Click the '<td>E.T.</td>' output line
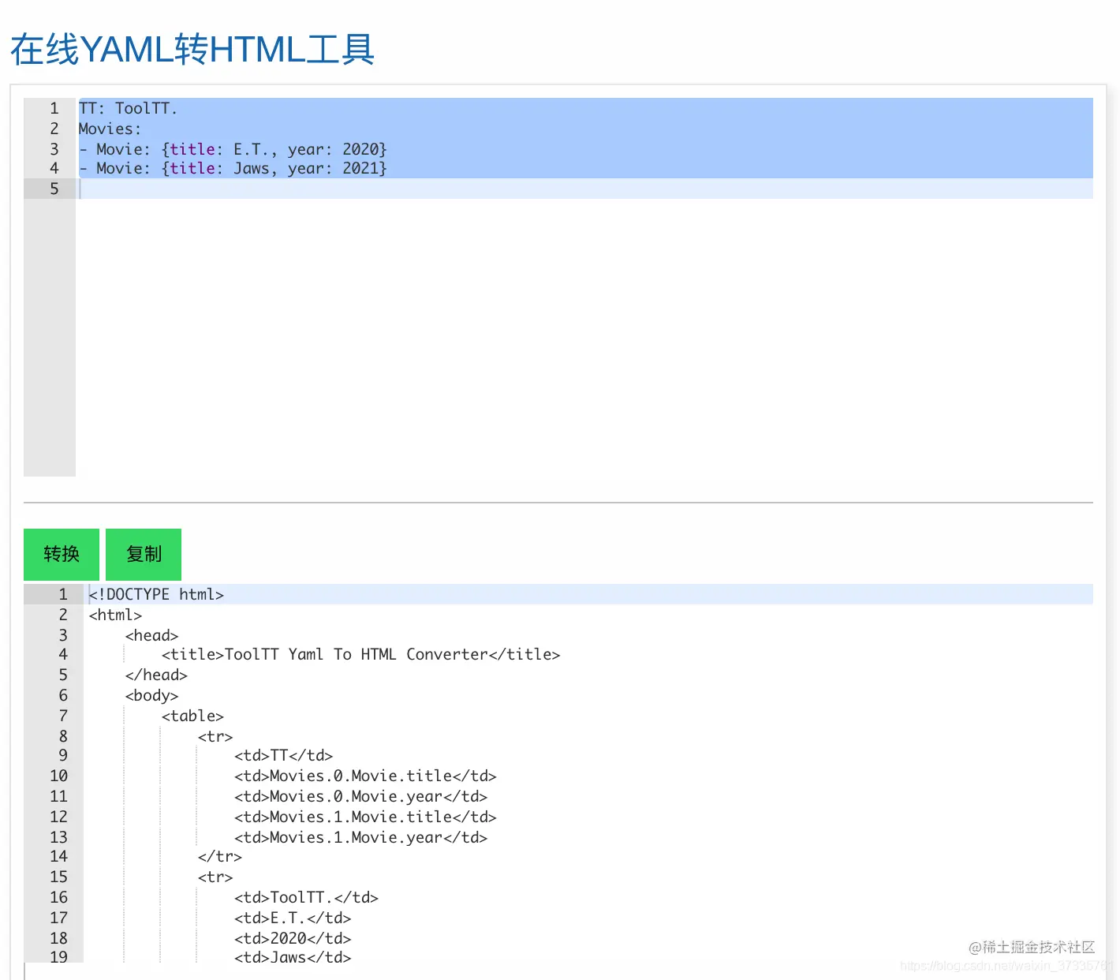 pos(293,918)
